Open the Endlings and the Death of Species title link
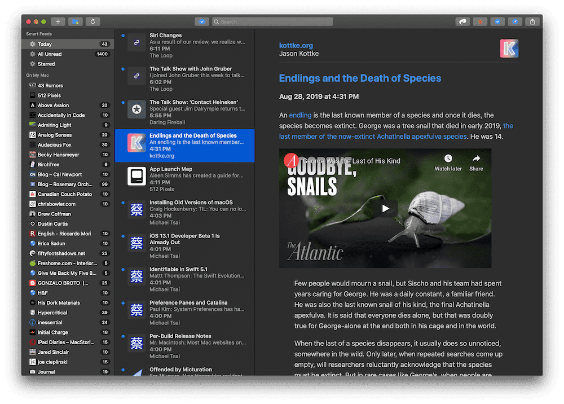 tap(360, 78)
